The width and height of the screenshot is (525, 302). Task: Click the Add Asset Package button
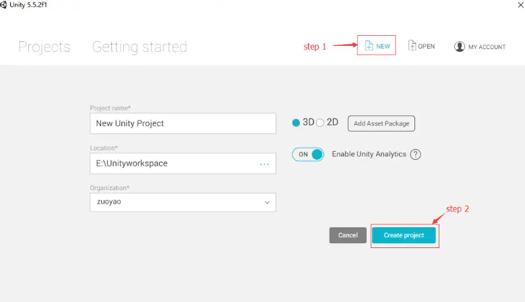pyautogui.click(x=381, y=123)
